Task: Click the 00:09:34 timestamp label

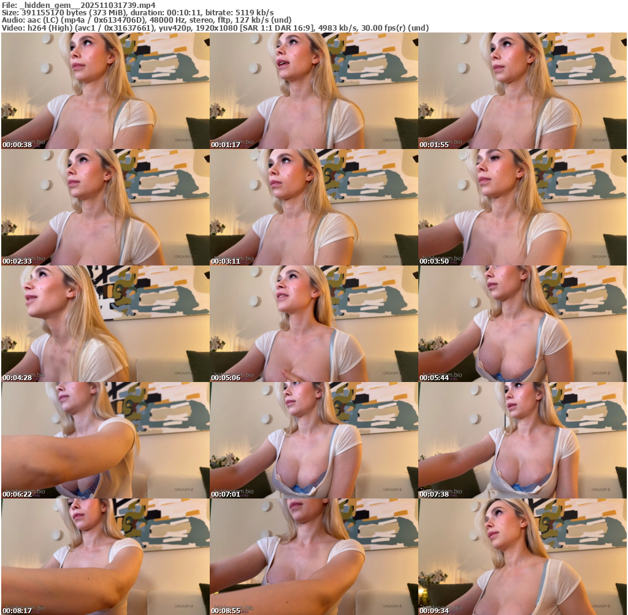Action: pos(434,611)
